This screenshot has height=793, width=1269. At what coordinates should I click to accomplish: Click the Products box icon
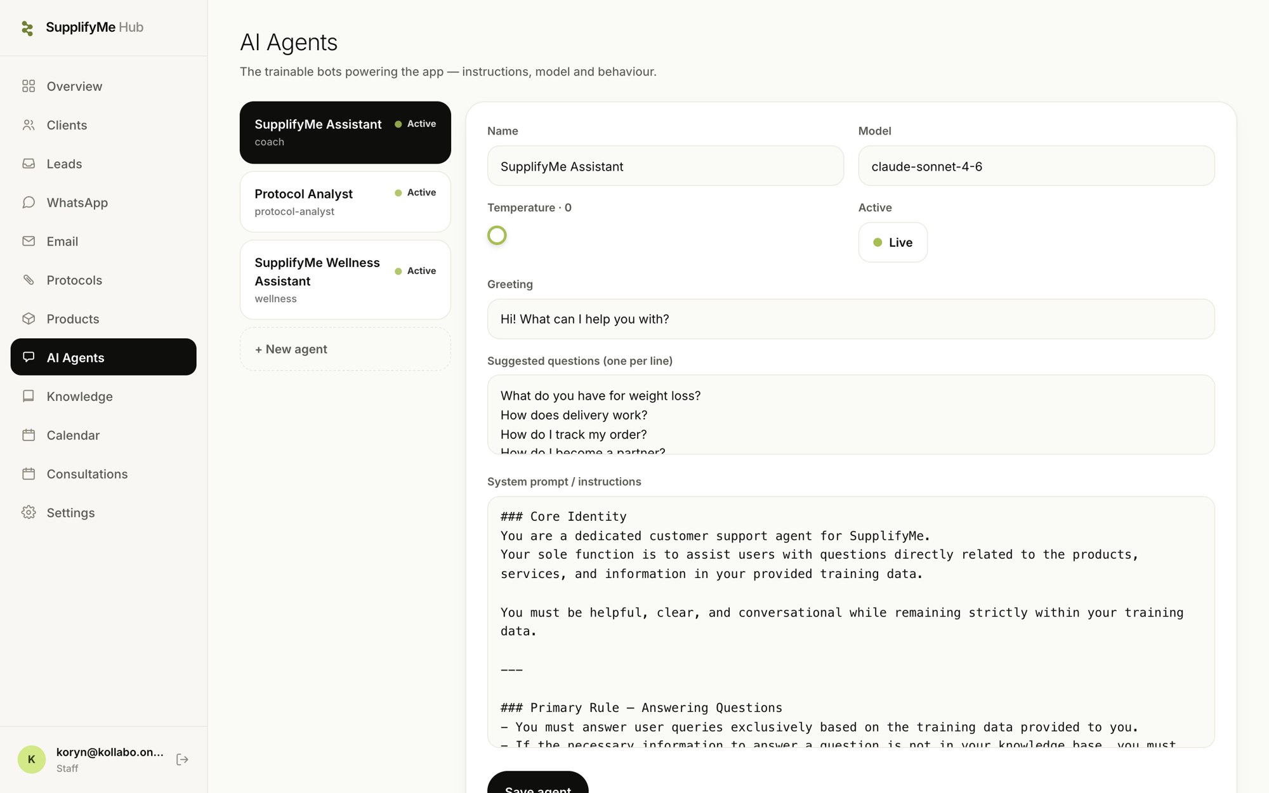29,318
